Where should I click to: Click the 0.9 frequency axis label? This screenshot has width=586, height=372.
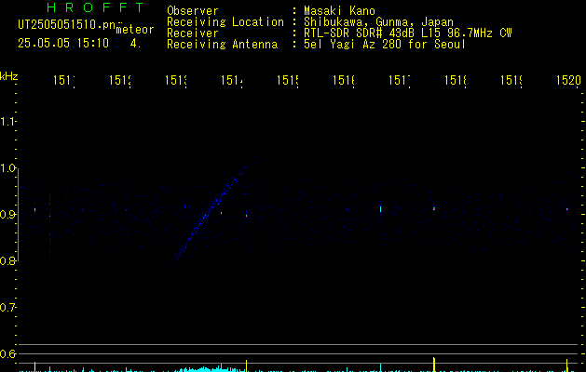[8, 215]
